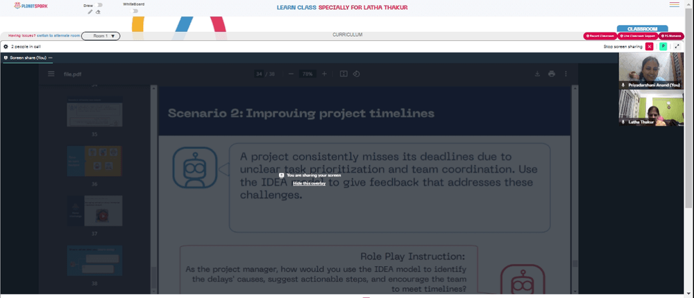Toggle the WhiteBoard switch
Viewport: 694px width, 298px height.
pyautogui.click(x=134, y=10)
